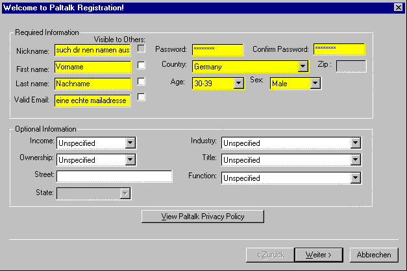Screen dimensions: 407x271
Task: Close the Paltalk Registration window
Action: (398, 6)
